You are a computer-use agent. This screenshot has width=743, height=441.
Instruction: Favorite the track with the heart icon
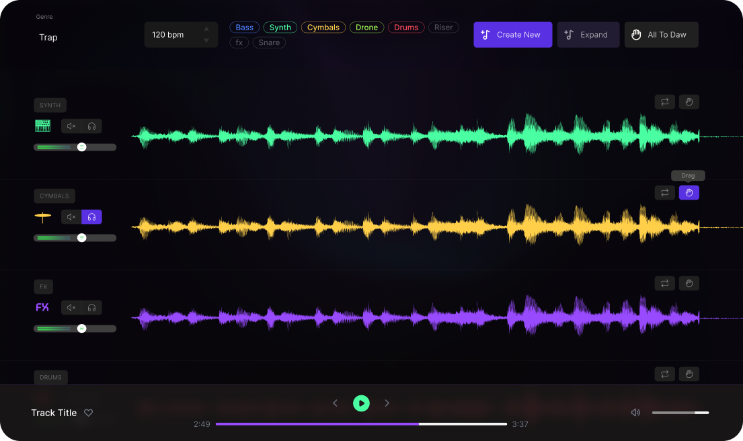pos(89,413)
